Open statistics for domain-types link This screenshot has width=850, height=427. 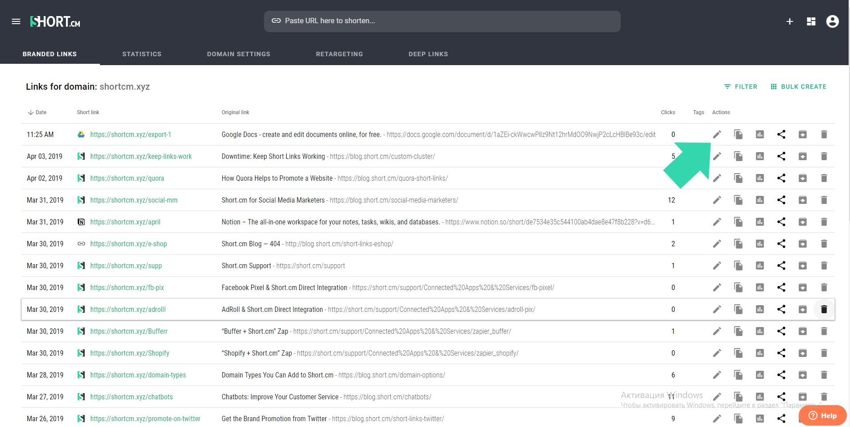coord(759,375)
